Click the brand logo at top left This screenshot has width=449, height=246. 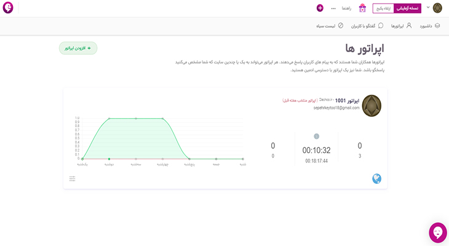tap(8, 8)
